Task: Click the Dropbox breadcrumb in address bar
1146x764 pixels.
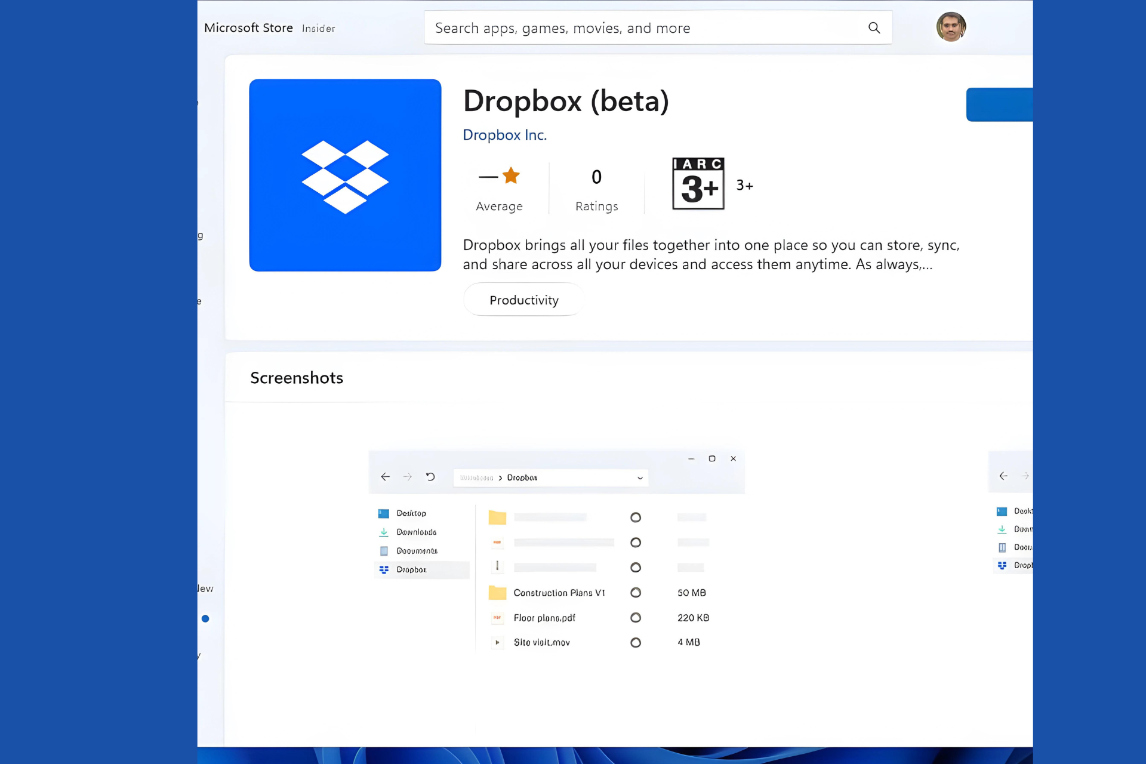Action: 522,478
